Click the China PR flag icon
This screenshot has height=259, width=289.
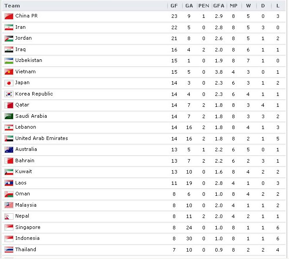(9, 16)
